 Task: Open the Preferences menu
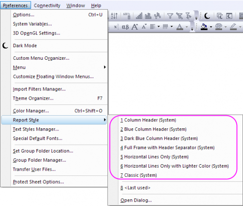click(x=16, y=5)
